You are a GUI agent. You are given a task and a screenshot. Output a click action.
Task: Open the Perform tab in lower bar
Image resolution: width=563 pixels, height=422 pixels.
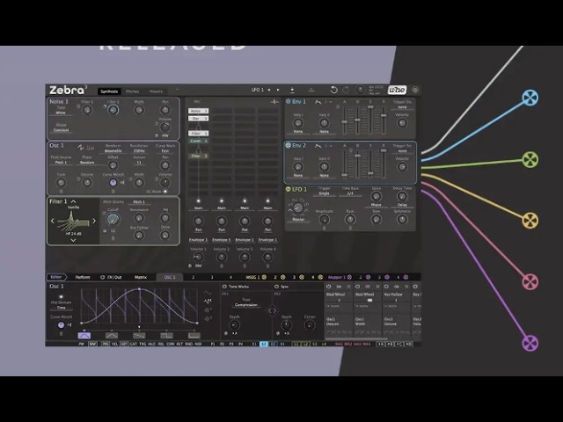pyautogui.click(x=83, y=277)
